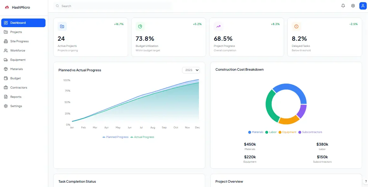The width and height of the screenshot is (368, 187).
Task: Click the 24 Active Projects value
Action: pyautogui.click(x=61, y=39)
